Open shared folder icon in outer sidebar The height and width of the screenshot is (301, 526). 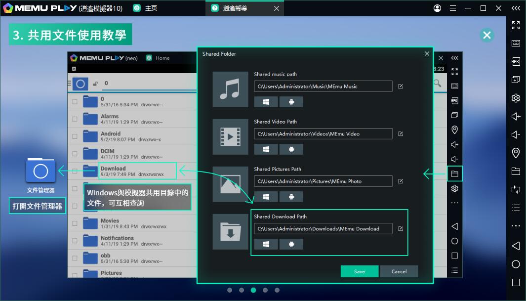click(x=516, y=172)
